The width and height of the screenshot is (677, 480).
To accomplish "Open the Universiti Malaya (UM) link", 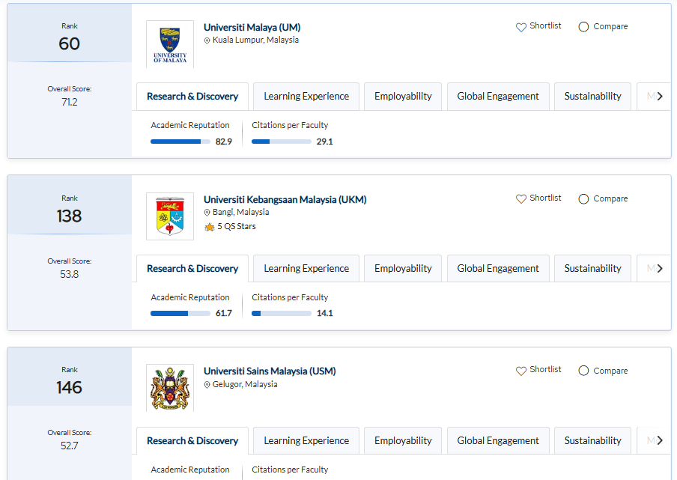I will click(252, 27).
